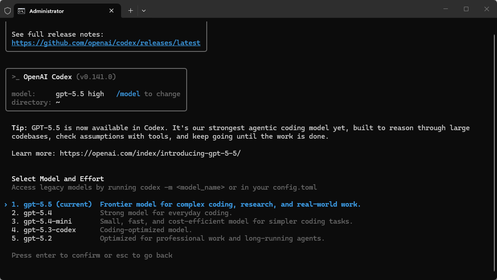497x280 pixels.
Task: Select model option 3. gpt-5.4-mini
Action: click(182, 221)
